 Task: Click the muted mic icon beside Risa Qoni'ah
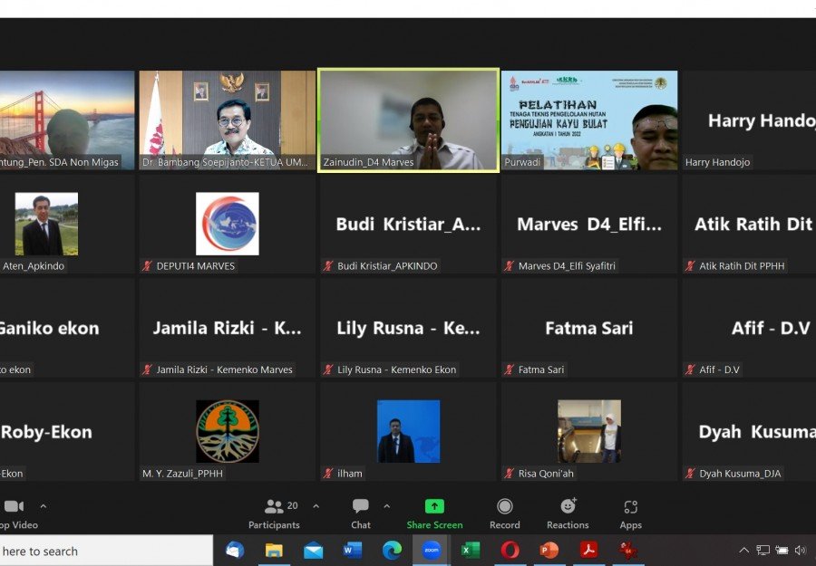(510, 474)
